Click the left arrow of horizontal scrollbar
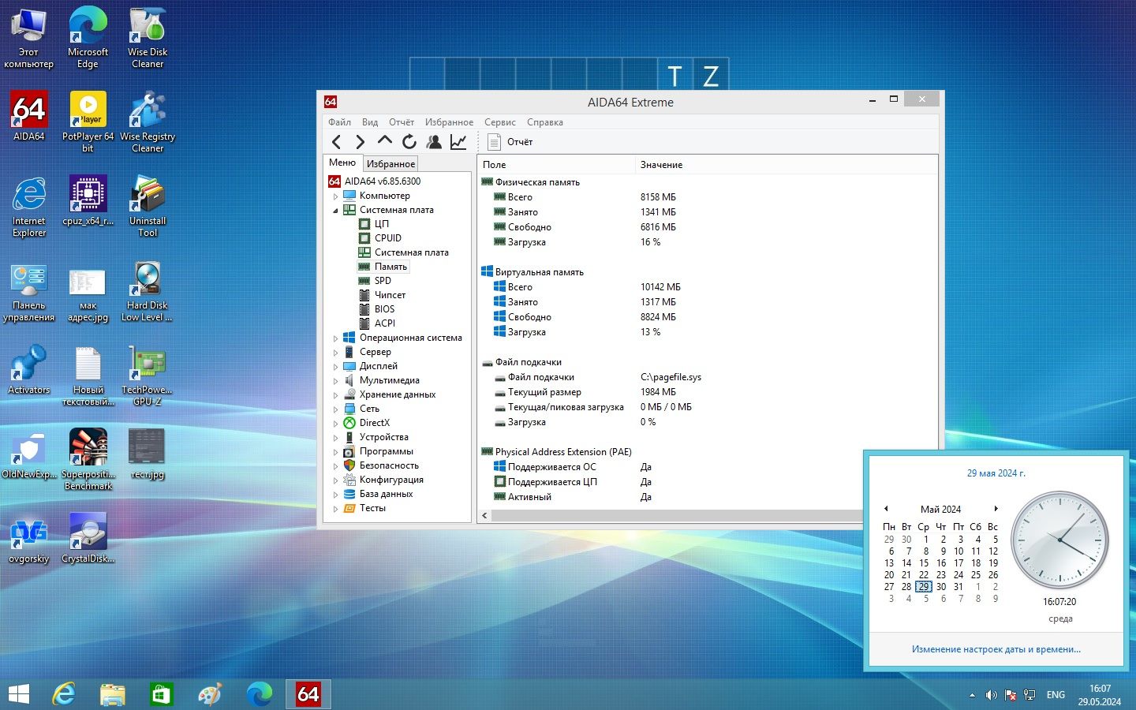 click(485, 516)
